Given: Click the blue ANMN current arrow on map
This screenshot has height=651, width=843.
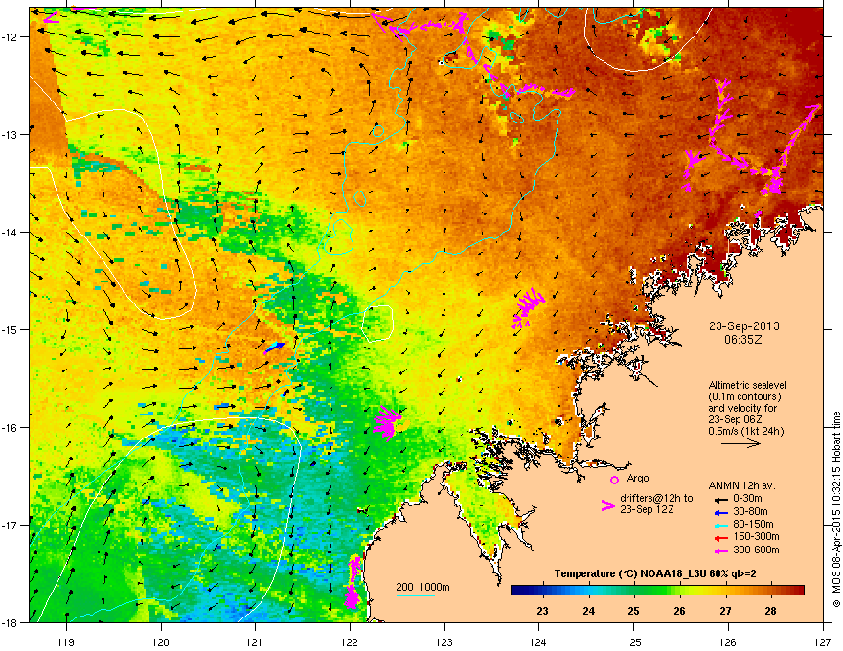Looking at the screenshot, I should click(274, 348).
